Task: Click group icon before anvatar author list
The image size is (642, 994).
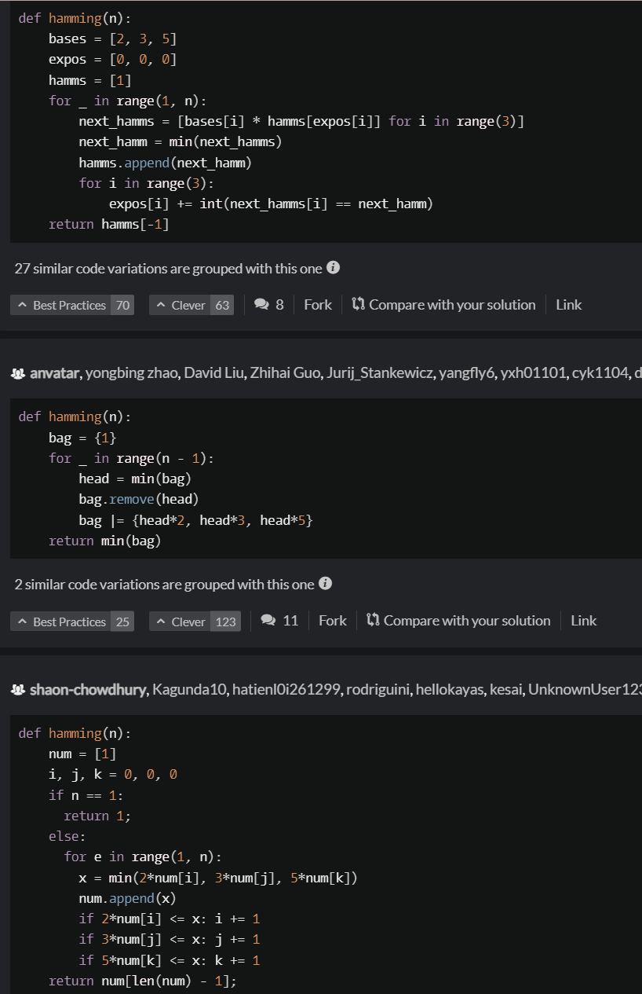Action: [19, 372]
